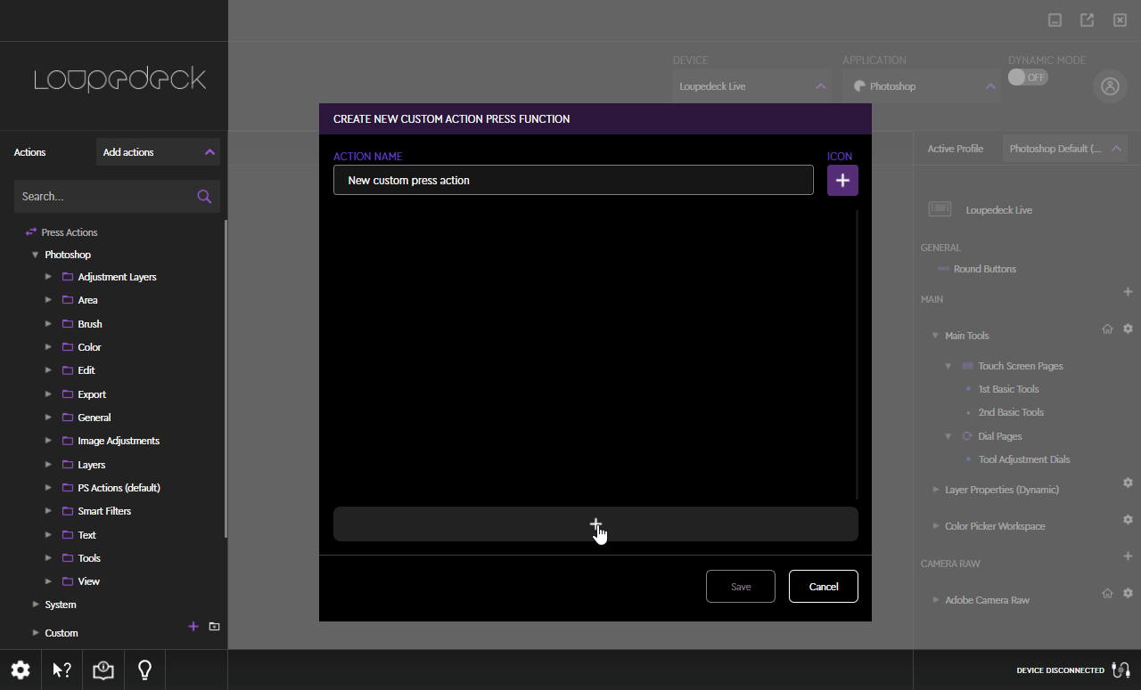
Task: Open gear settings for Layer Properties (Dynamic)
Action: point(1128,483)
